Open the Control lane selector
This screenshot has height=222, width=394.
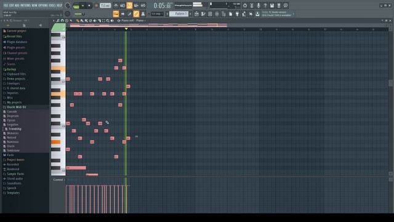pos(59,179)
